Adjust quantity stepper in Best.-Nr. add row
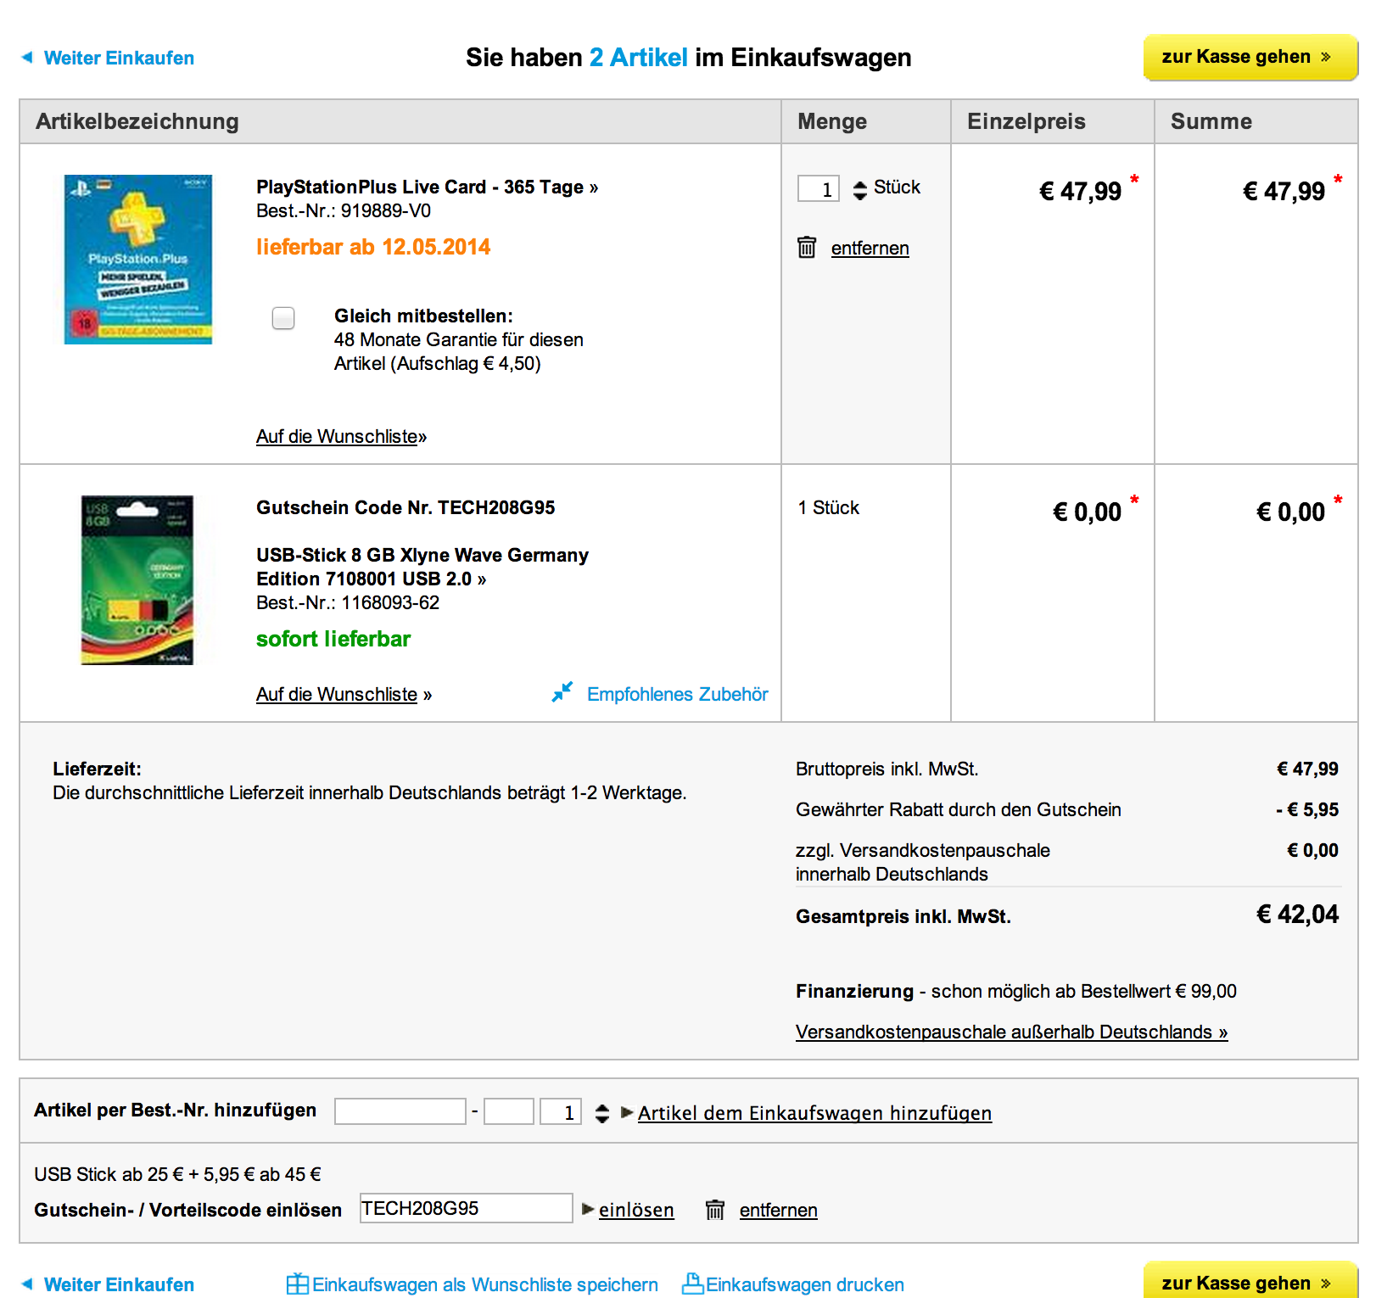1376x1298 pixels. tap(602, 1113)
